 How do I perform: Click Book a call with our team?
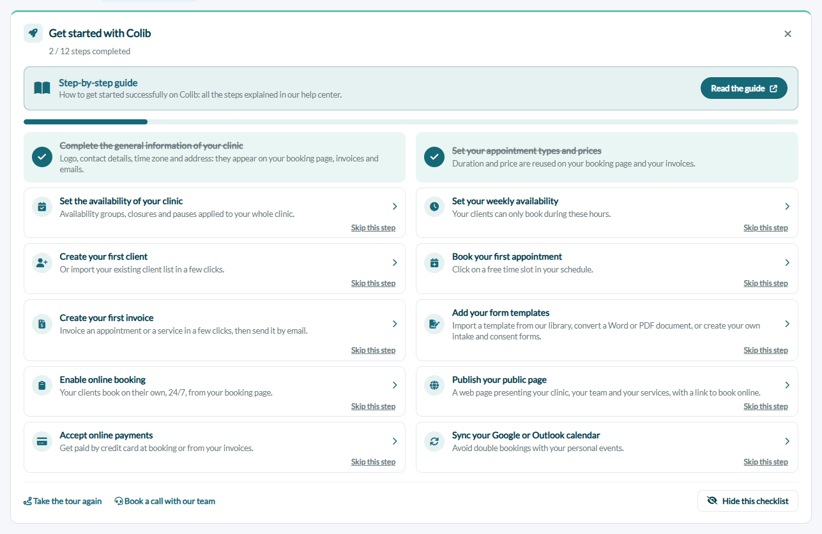pos(165,501)
